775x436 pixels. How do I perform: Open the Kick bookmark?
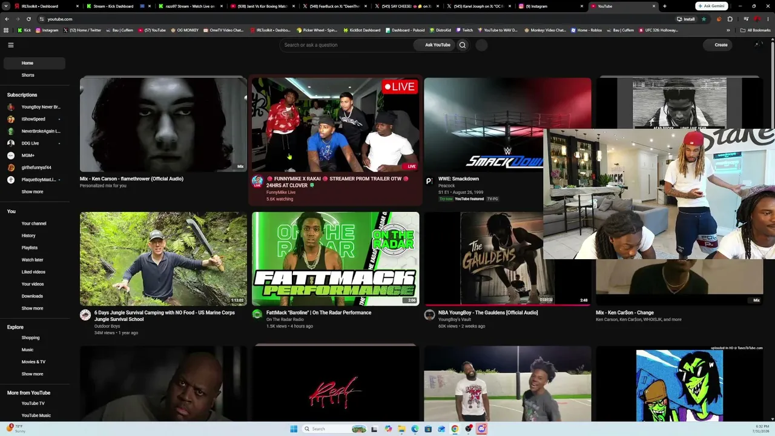tap(24, 30)
